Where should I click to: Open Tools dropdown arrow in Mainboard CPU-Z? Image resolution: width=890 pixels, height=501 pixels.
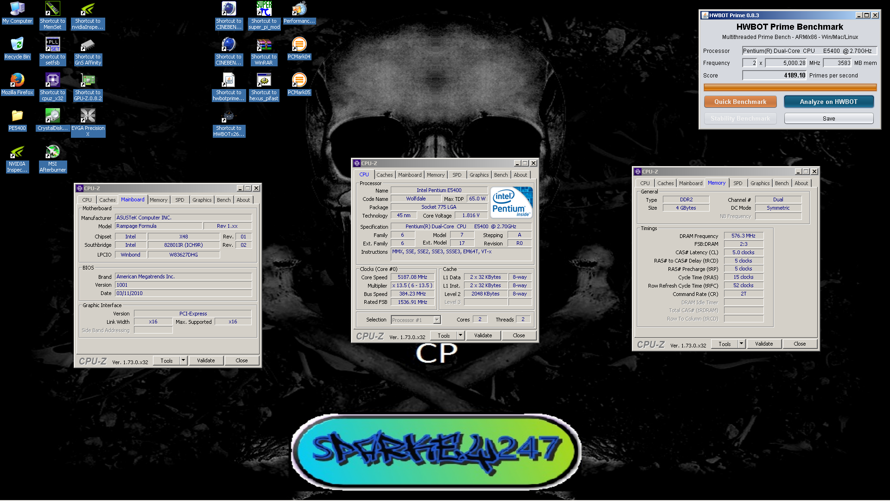coord(183,360)
